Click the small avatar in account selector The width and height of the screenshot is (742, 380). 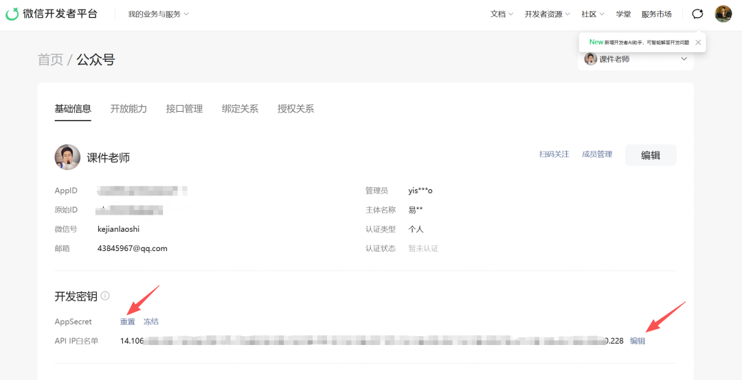tap(590, 59)
